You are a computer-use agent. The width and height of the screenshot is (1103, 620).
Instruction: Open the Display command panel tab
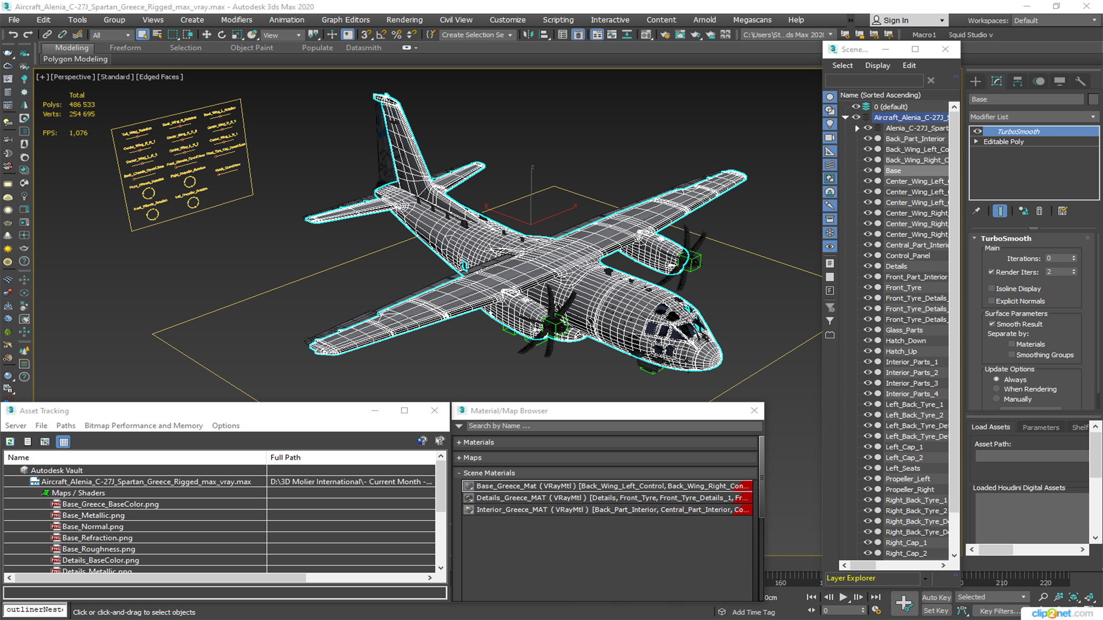[1059, 82]
